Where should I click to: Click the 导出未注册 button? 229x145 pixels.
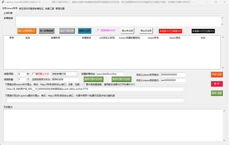click(127, 31)
